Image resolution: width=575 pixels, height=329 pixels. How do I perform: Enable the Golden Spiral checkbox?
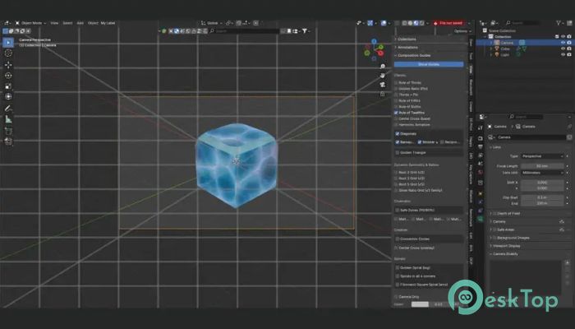tap(398, 268)
